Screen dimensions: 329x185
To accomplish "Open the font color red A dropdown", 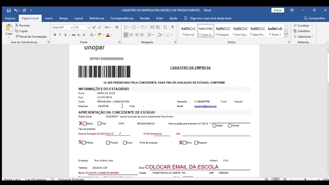I will pos(112,35).
